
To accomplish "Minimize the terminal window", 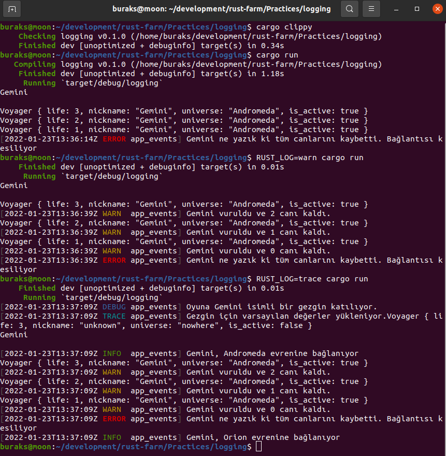I will click(x=396, y=9).
